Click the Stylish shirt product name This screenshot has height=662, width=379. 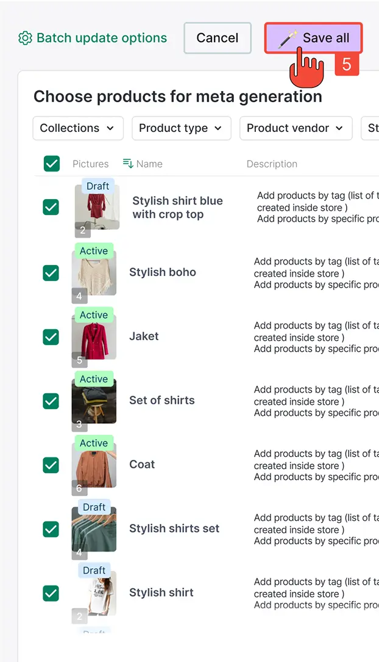click(161, 592)
